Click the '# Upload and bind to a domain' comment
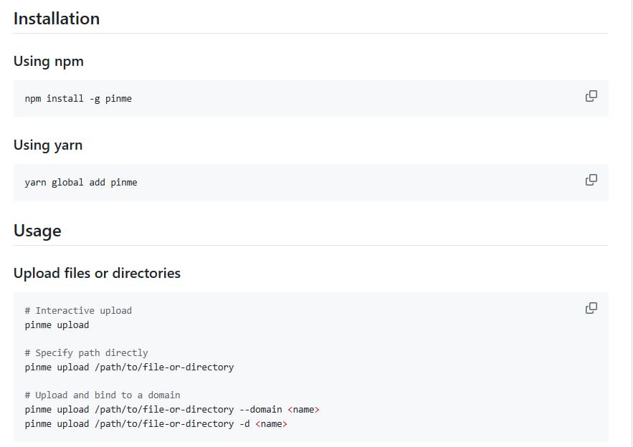The height and width of the screenshot is (447, 633). tap(103, 395)
